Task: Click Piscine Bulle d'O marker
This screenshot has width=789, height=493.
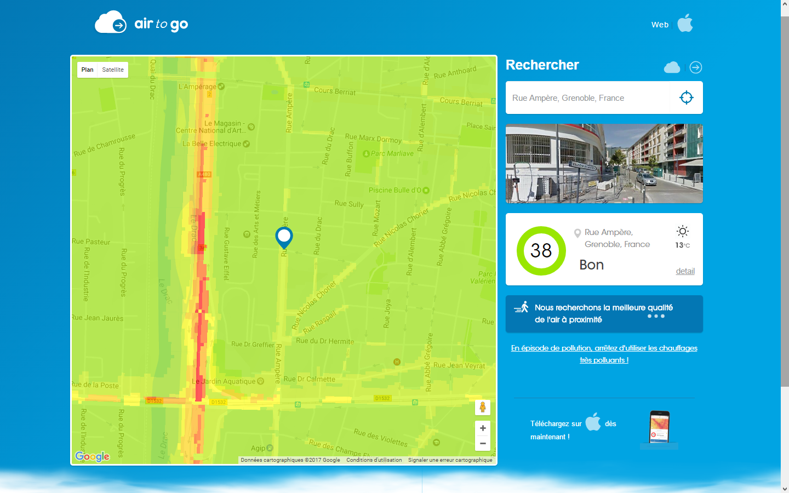Action: coord(426,191)
